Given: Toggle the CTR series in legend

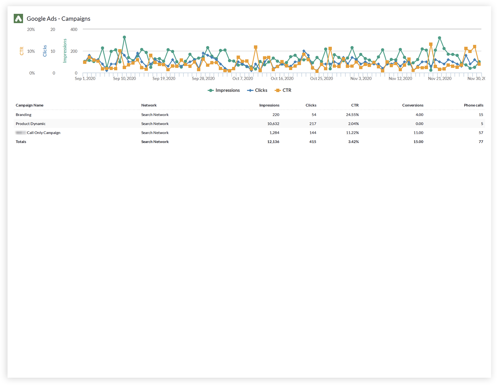Looking at the screenshot, I should point(287,90).
